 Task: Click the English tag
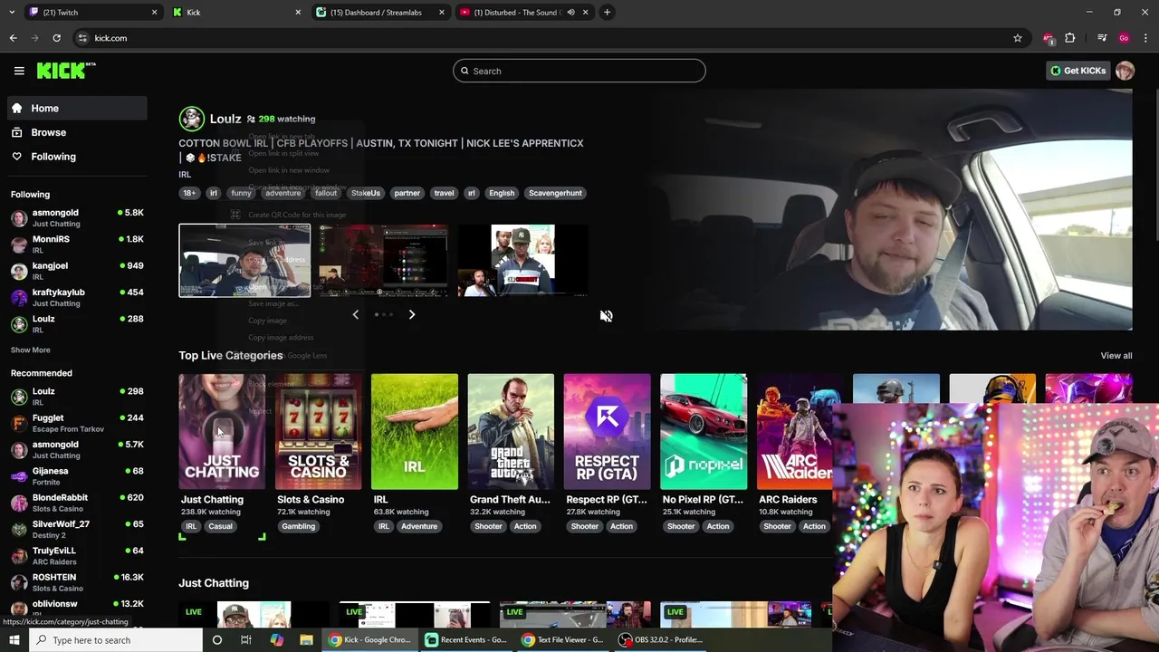tap(502, 193)
